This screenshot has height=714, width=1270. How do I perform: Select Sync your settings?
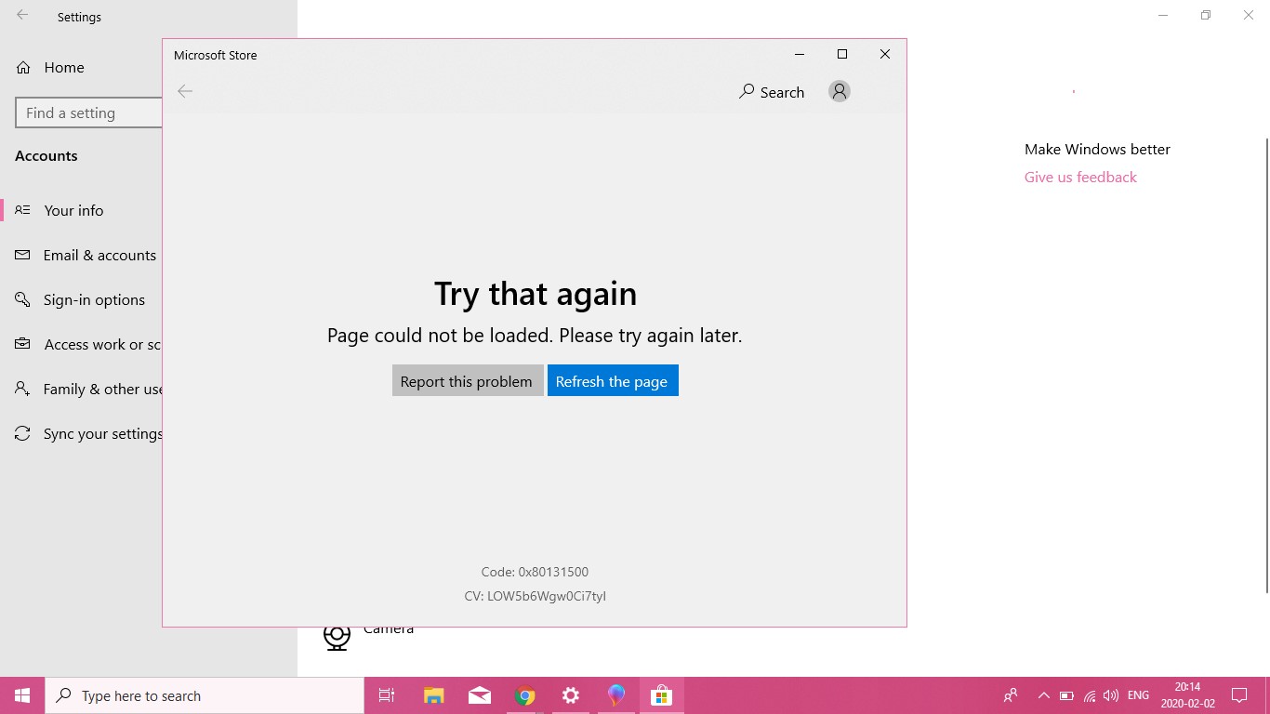click(x=102, y=433)
